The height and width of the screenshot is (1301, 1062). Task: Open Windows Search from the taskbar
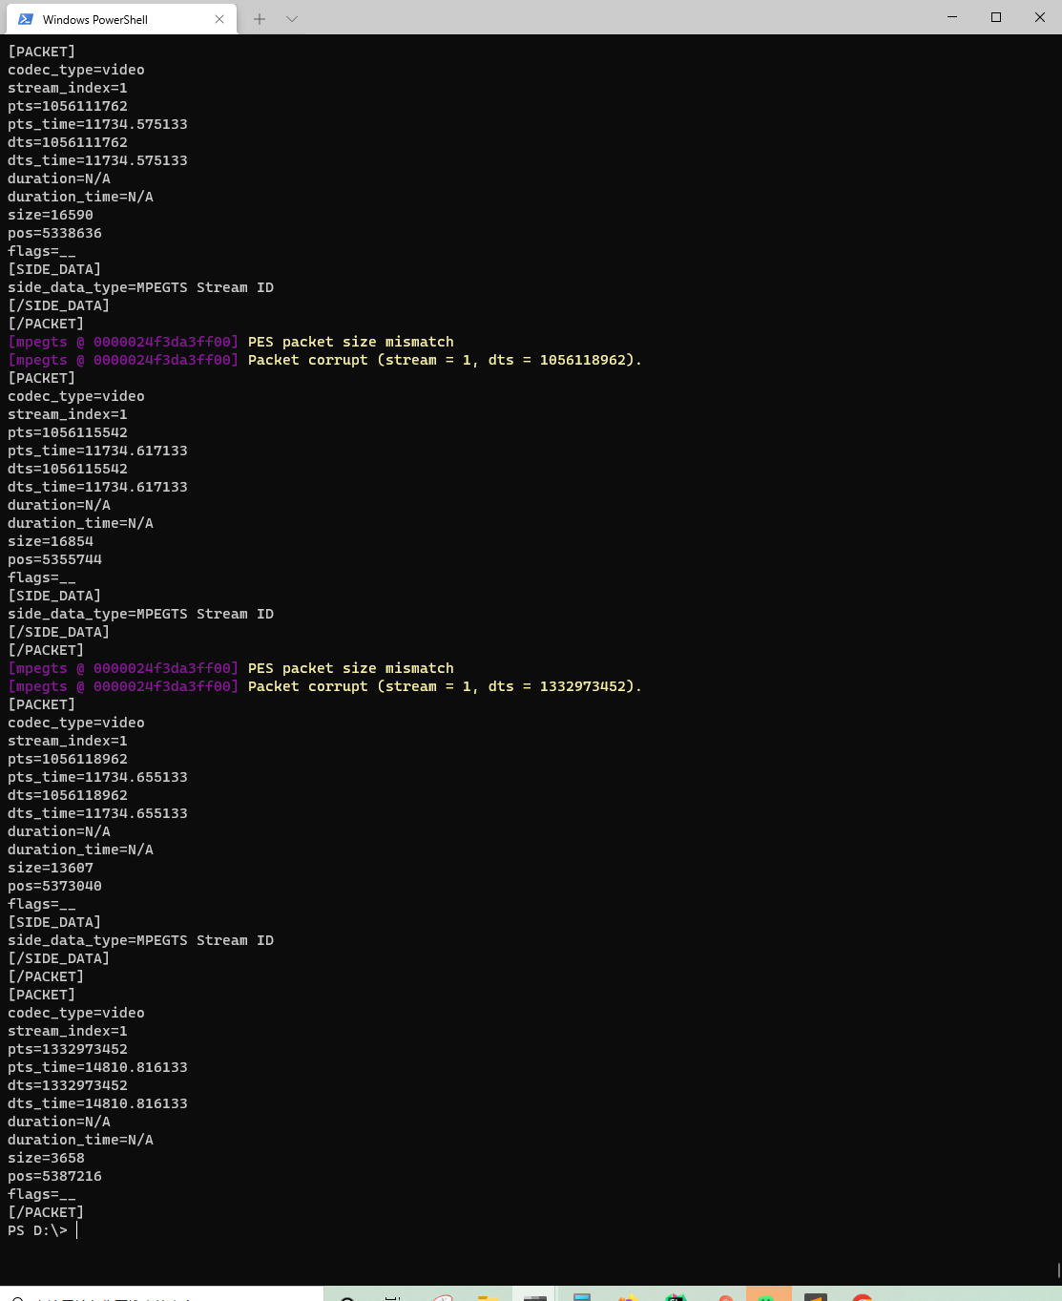coord(346,1298)
